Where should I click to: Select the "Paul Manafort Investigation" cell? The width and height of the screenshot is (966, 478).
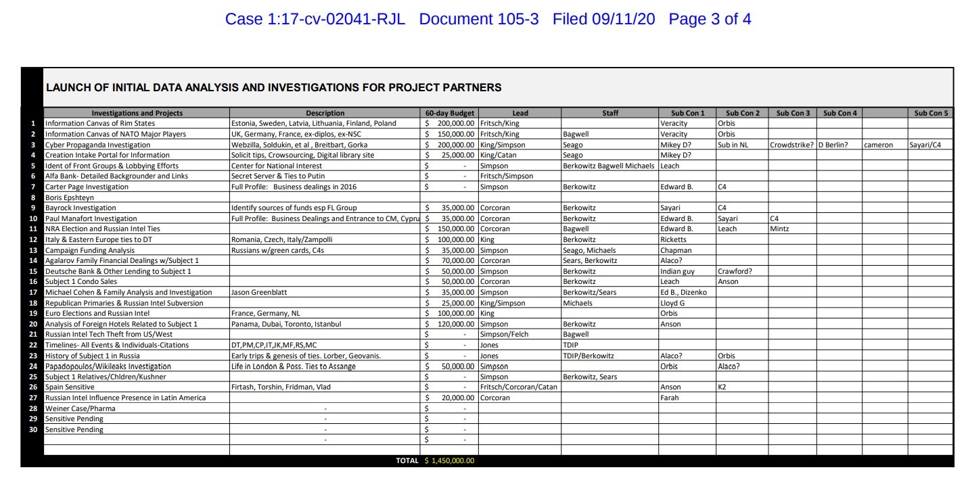tap(91, 218)
